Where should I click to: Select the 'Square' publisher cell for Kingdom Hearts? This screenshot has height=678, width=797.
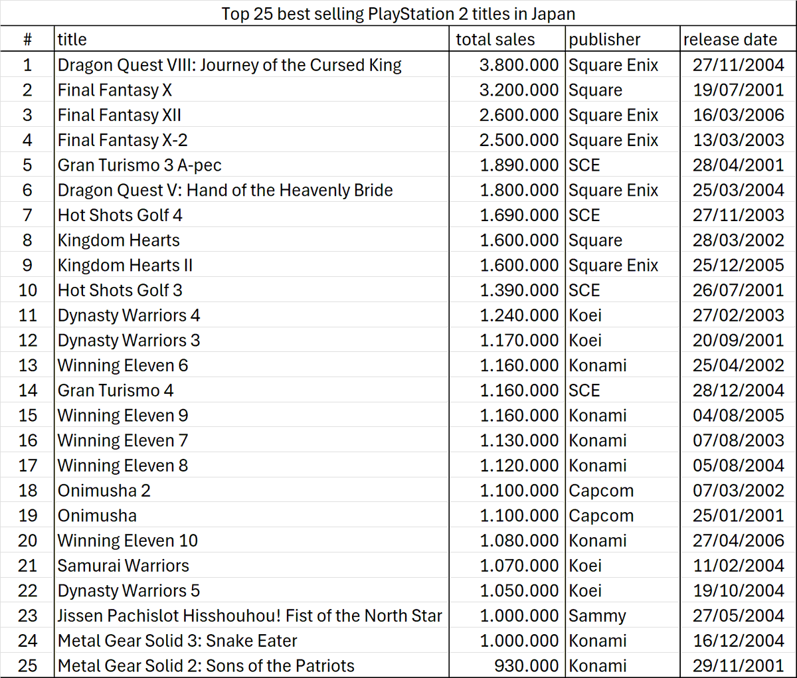[623, 240]
